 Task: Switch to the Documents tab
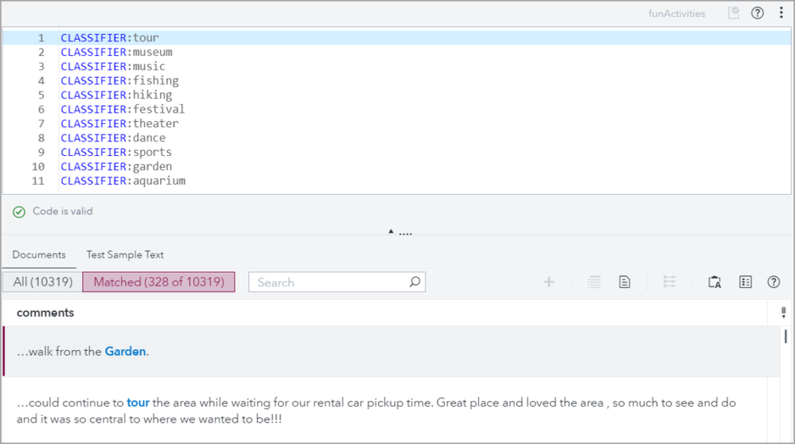click(39, 255)
